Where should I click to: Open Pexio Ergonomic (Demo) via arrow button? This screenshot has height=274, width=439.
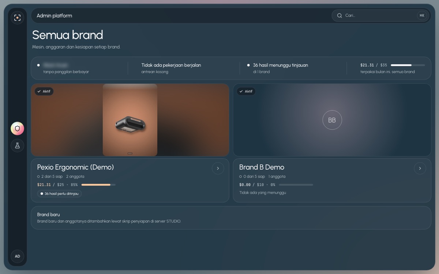(x=218, y=168)
